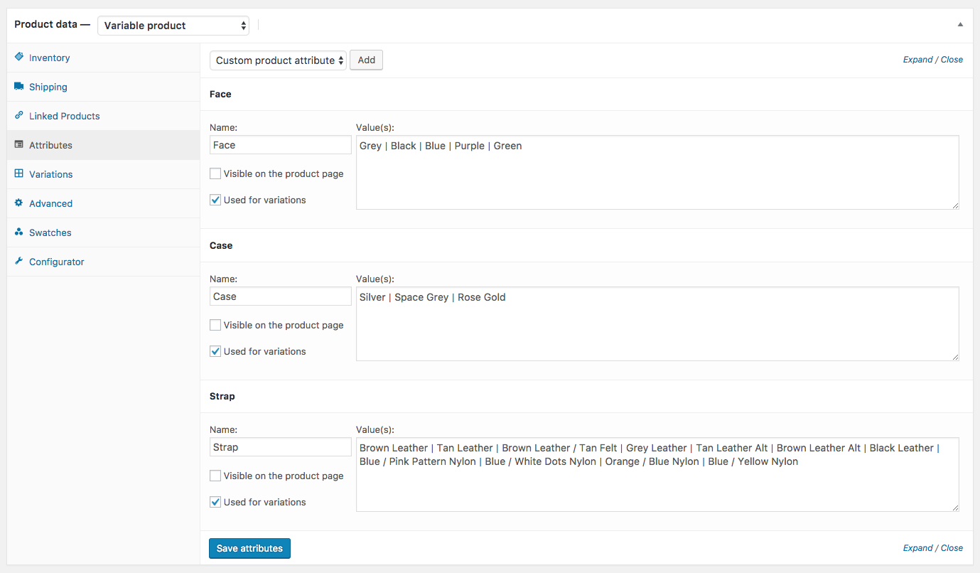Screen dimensions: 980x573
Task: Click the Close link at bottom right
Action: pos(952,547)
